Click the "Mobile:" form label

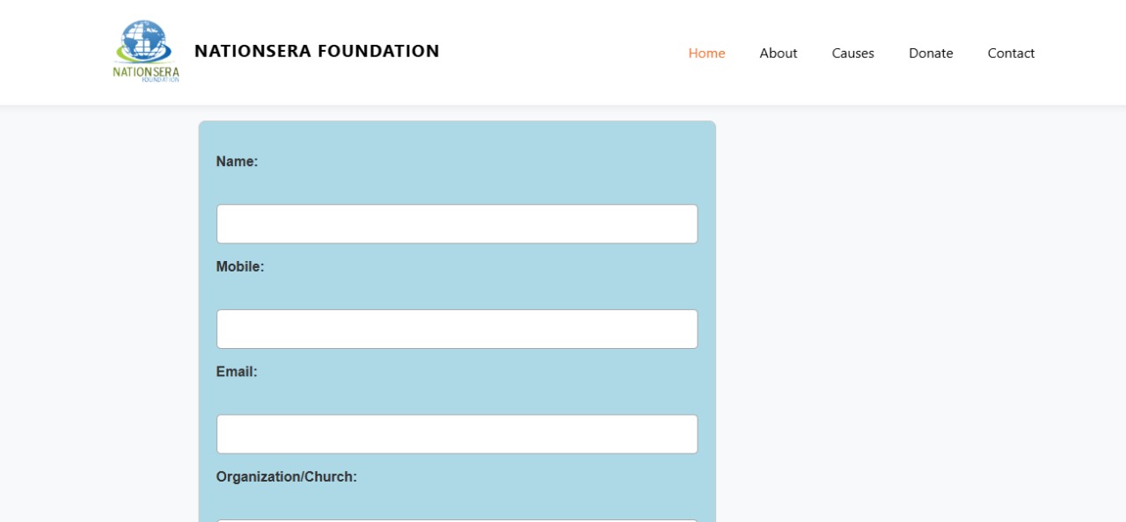pyautogui.click(x=240, y=266)
